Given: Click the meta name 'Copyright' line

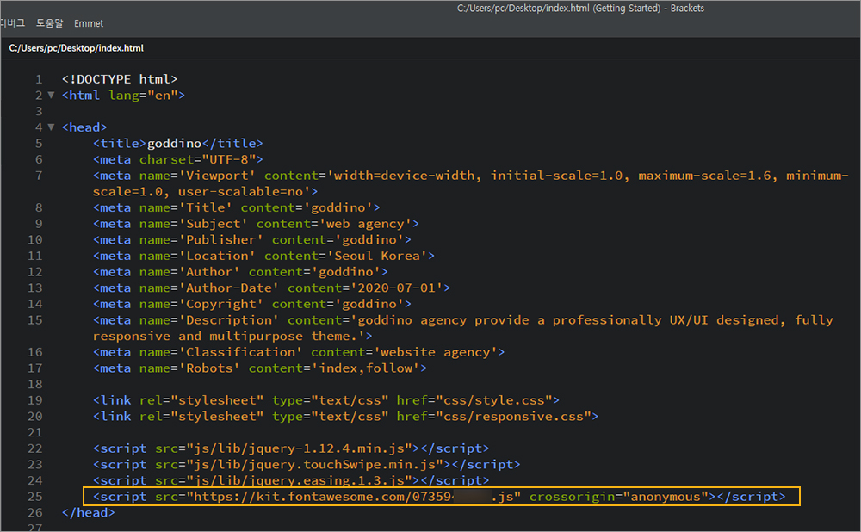Looking at the screenshot, I should click(x=252, y=304).
